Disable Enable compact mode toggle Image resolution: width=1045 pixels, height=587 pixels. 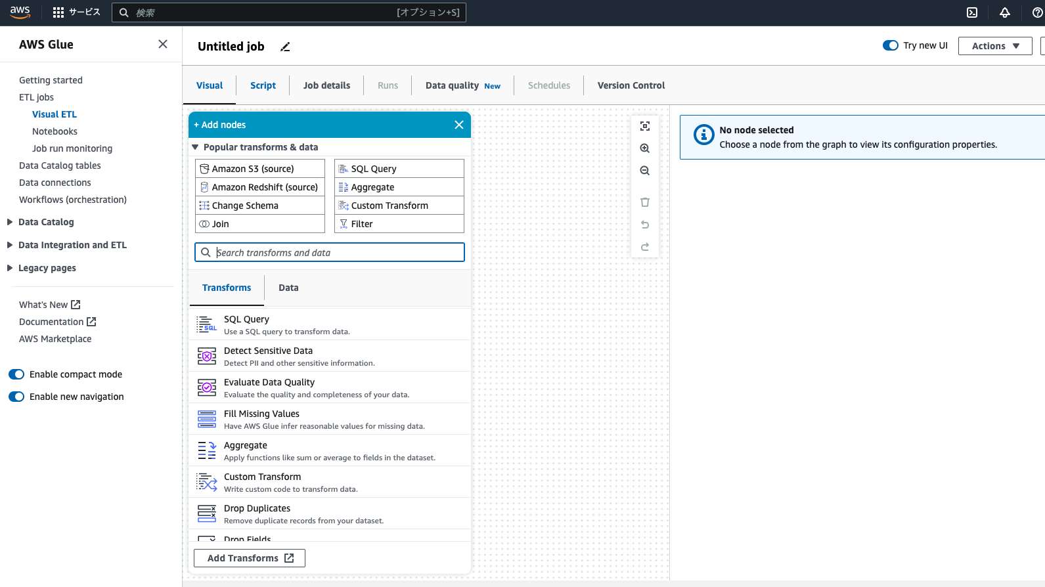16,374
